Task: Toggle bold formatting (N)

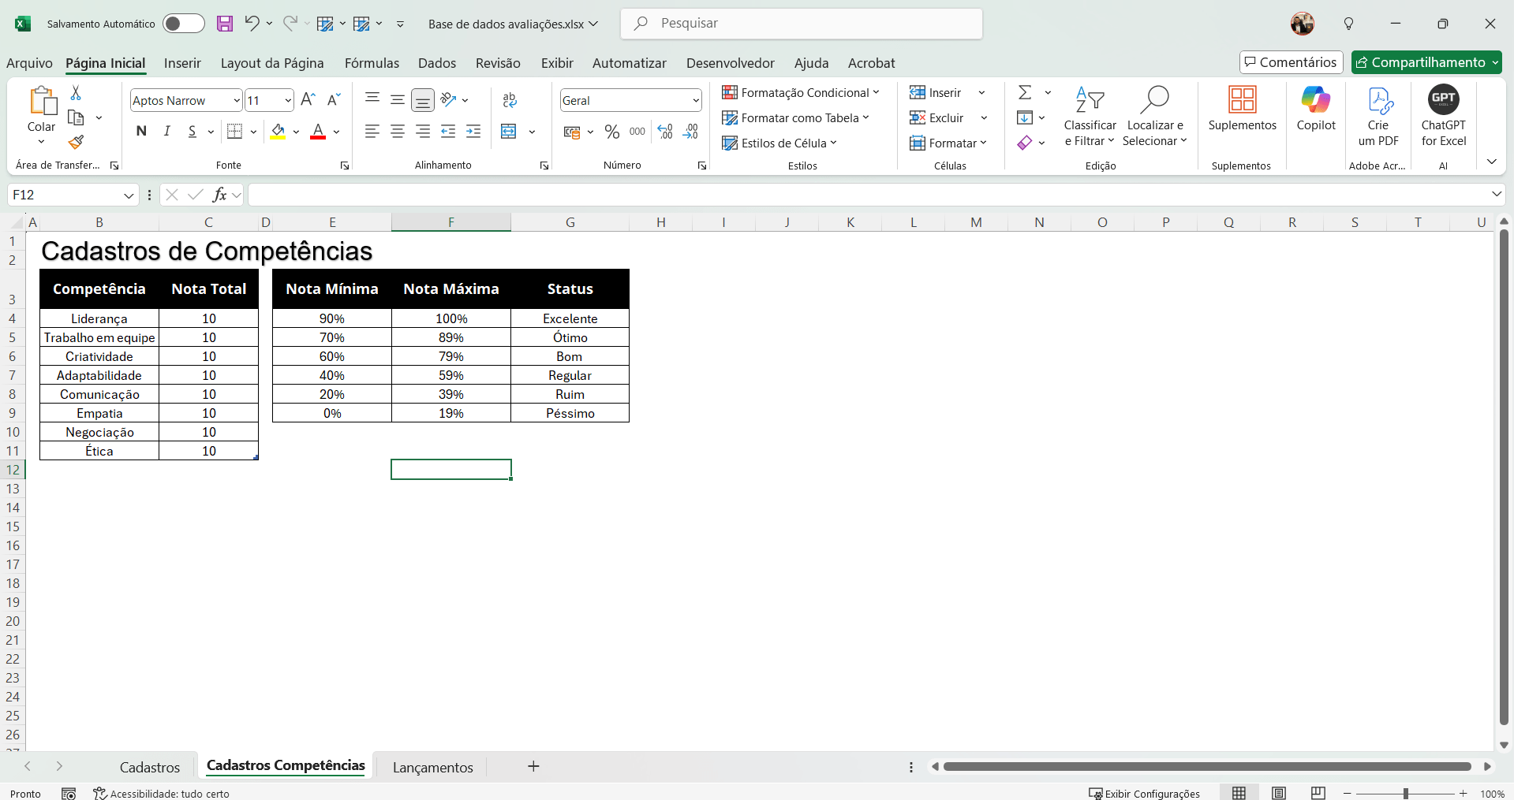Action: [x=141, y=132]
